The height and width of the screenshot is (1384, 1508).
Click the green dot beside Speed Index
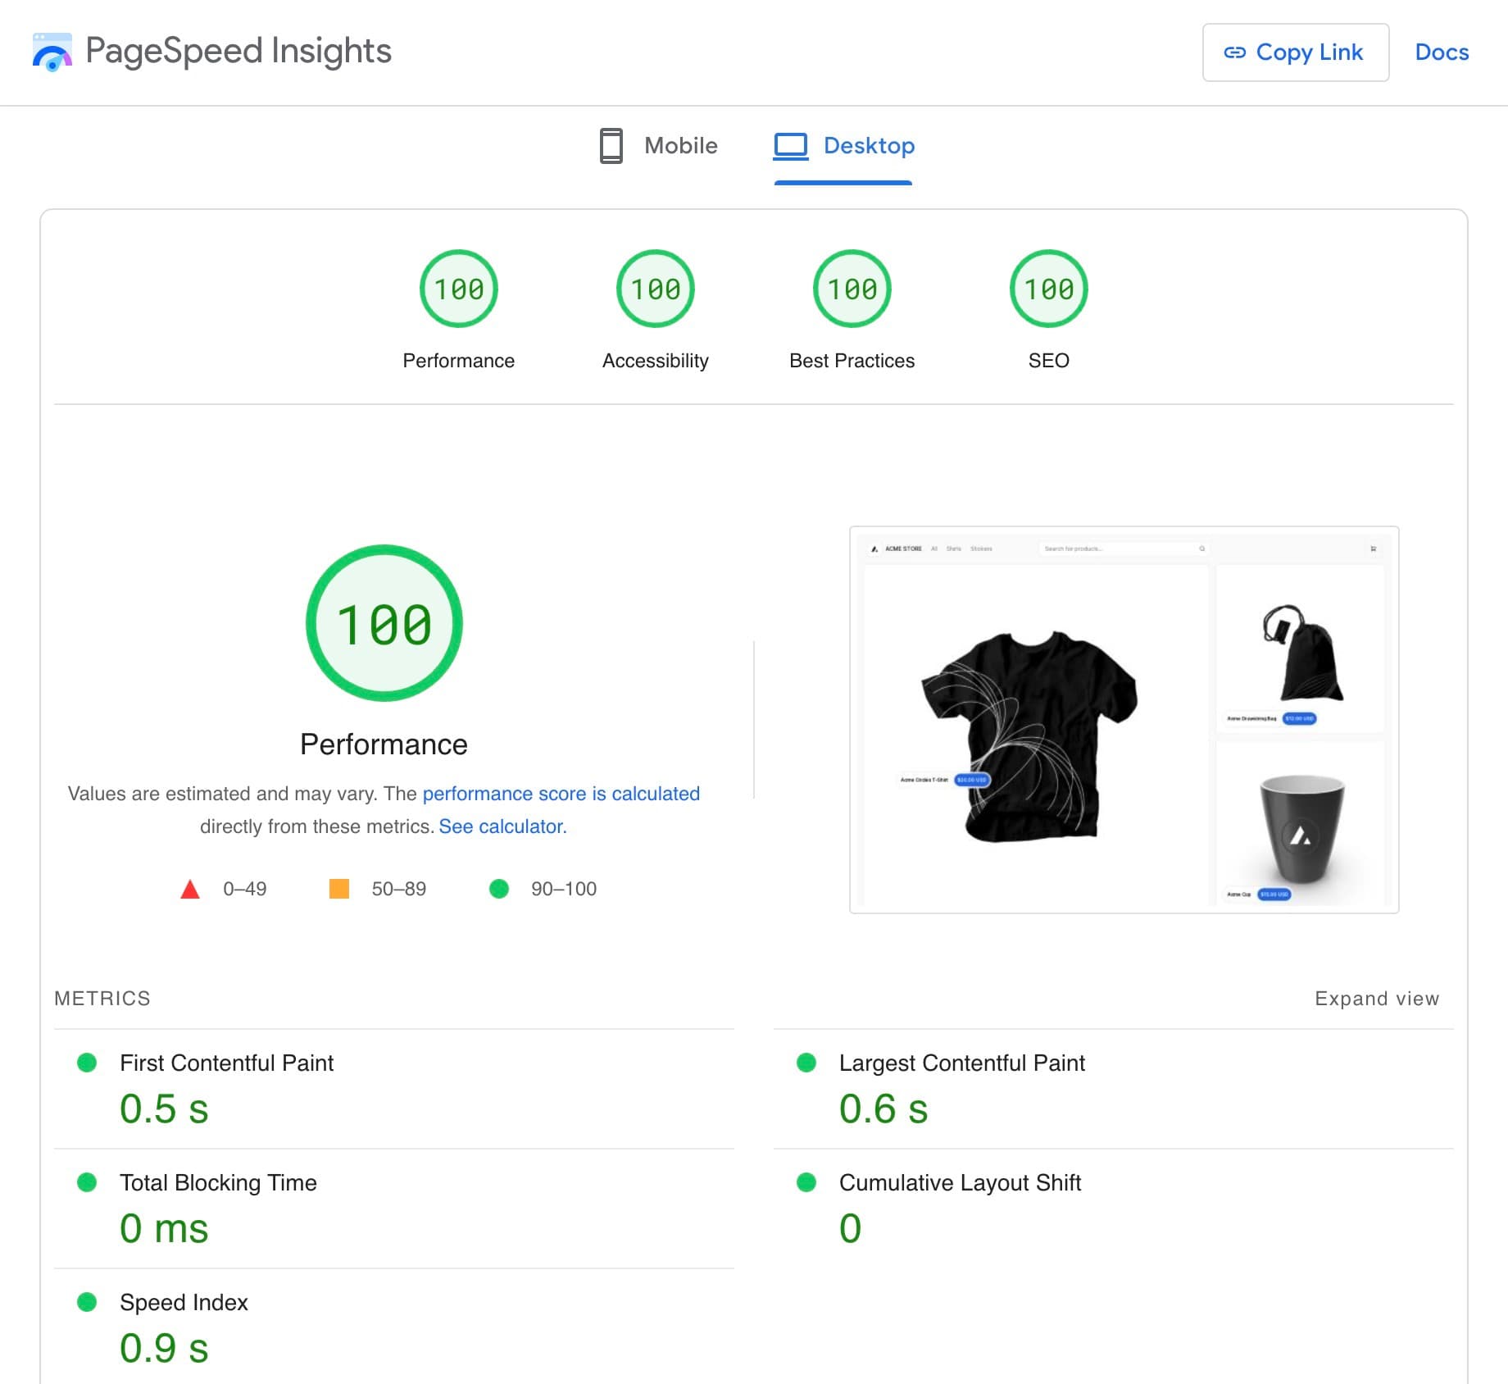point(87,1302)
